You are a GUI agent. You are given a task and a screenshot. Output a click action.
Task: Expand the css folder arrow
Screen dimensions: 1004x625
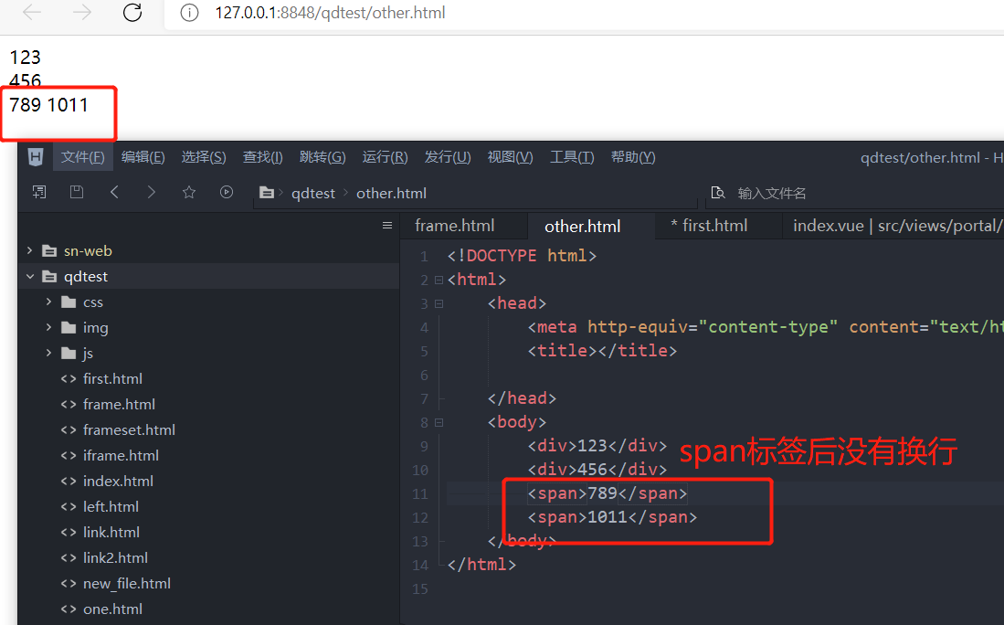(48, 302)
